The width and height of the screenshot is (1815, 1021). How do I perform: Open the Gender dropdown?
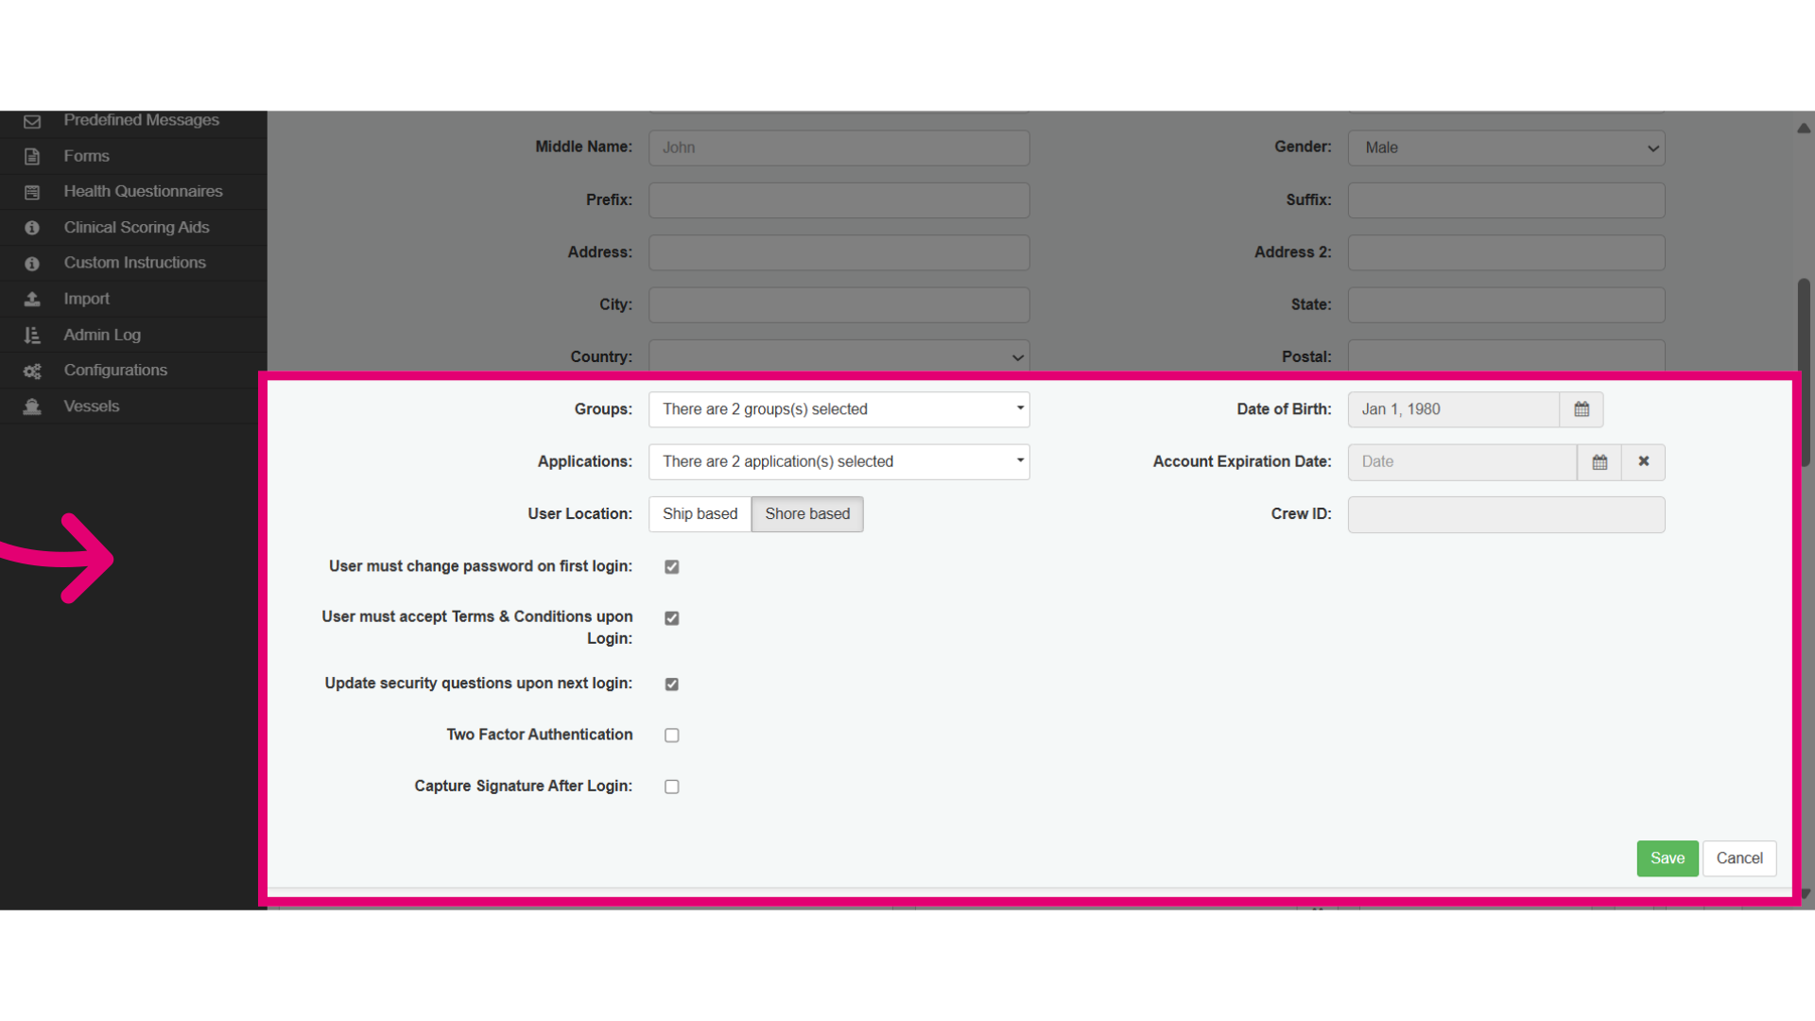tap(1506, 148)
